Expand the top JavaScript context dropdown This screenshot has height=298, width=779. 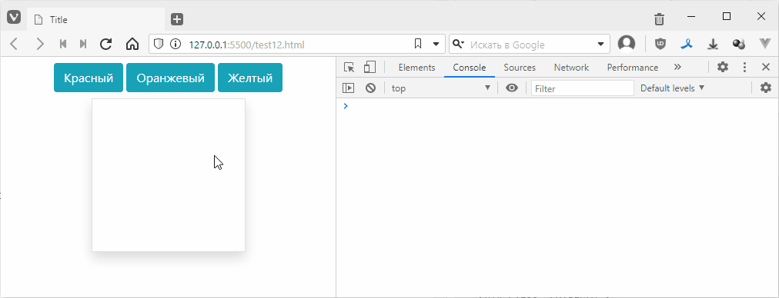[440, 88]
